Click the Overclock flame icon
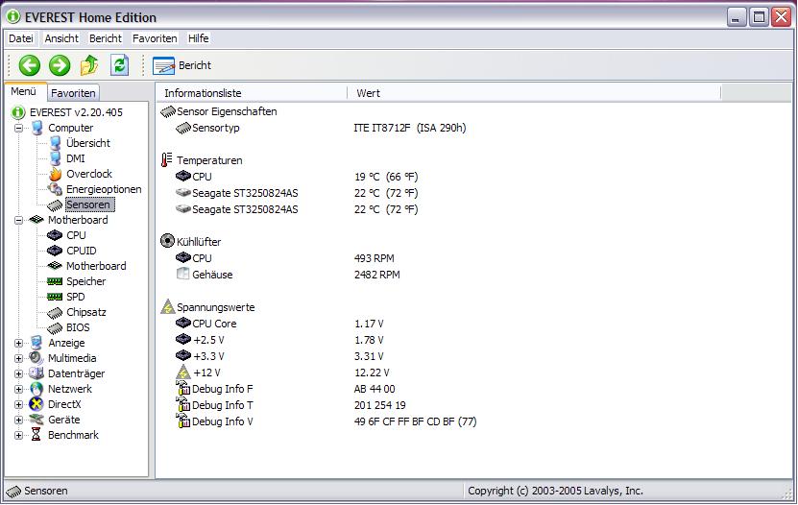Viewport: 798px width, 505px height. [55, 174]
